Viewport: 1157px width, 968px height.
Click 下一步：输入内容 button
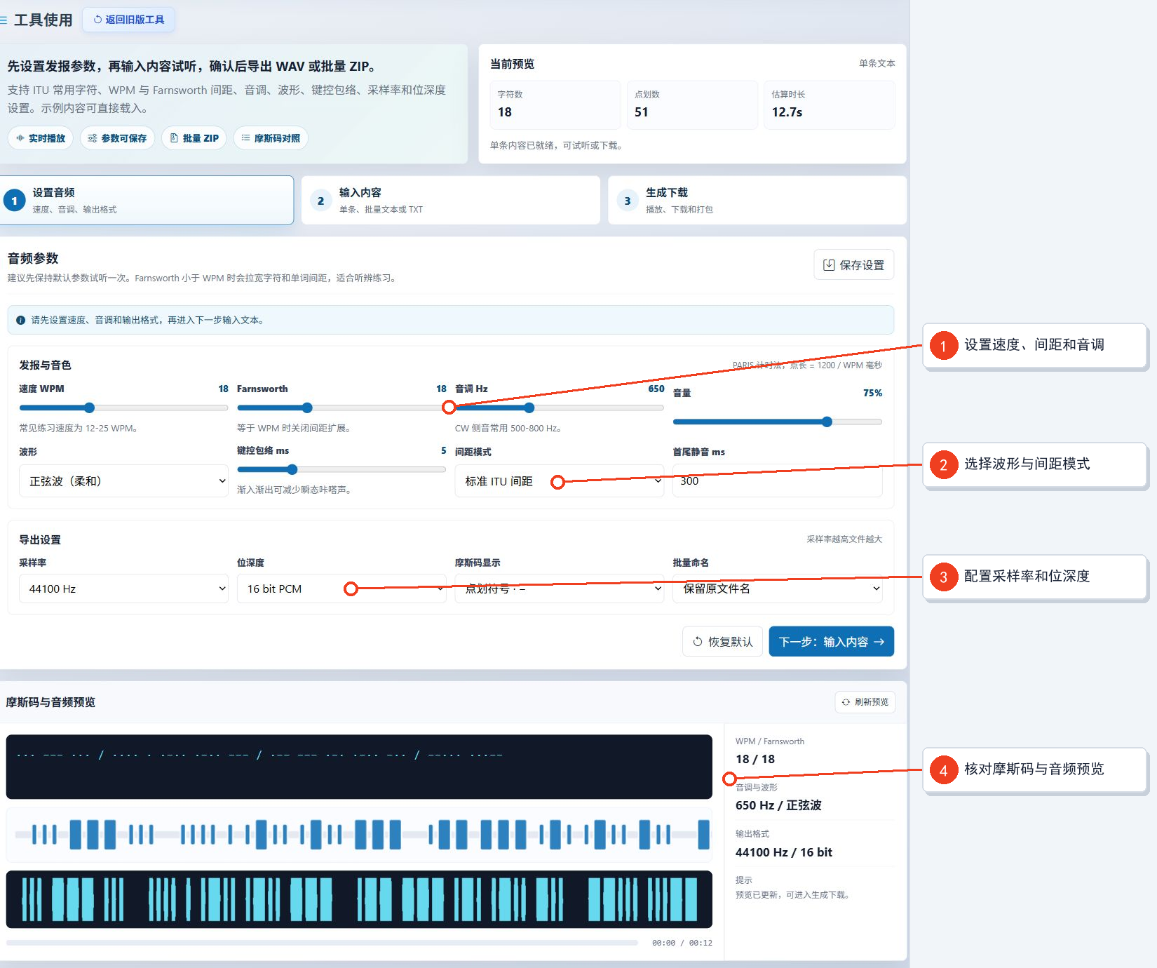point(831,642)
